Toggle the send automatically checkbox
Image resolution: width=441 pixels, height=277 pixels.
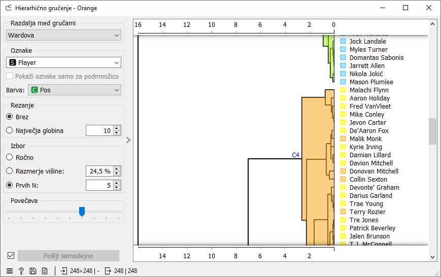[11, 256]
